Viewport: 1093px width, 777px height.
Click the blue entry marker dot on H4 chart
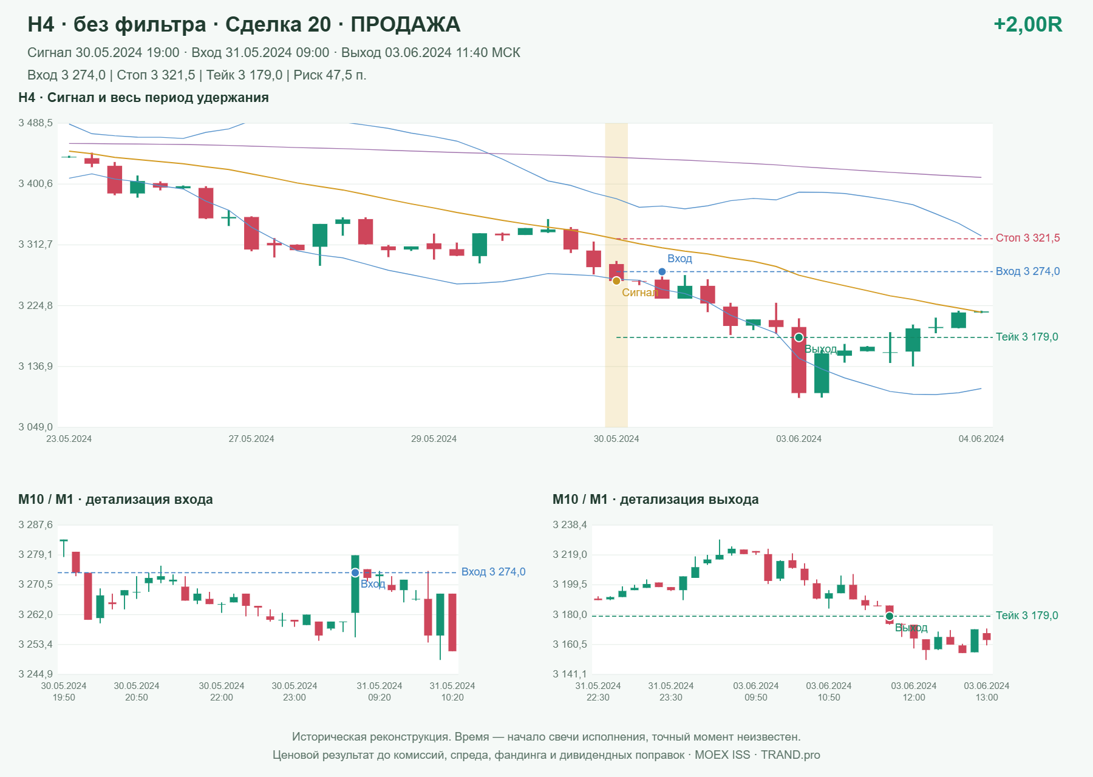click(x=662, y=272)
